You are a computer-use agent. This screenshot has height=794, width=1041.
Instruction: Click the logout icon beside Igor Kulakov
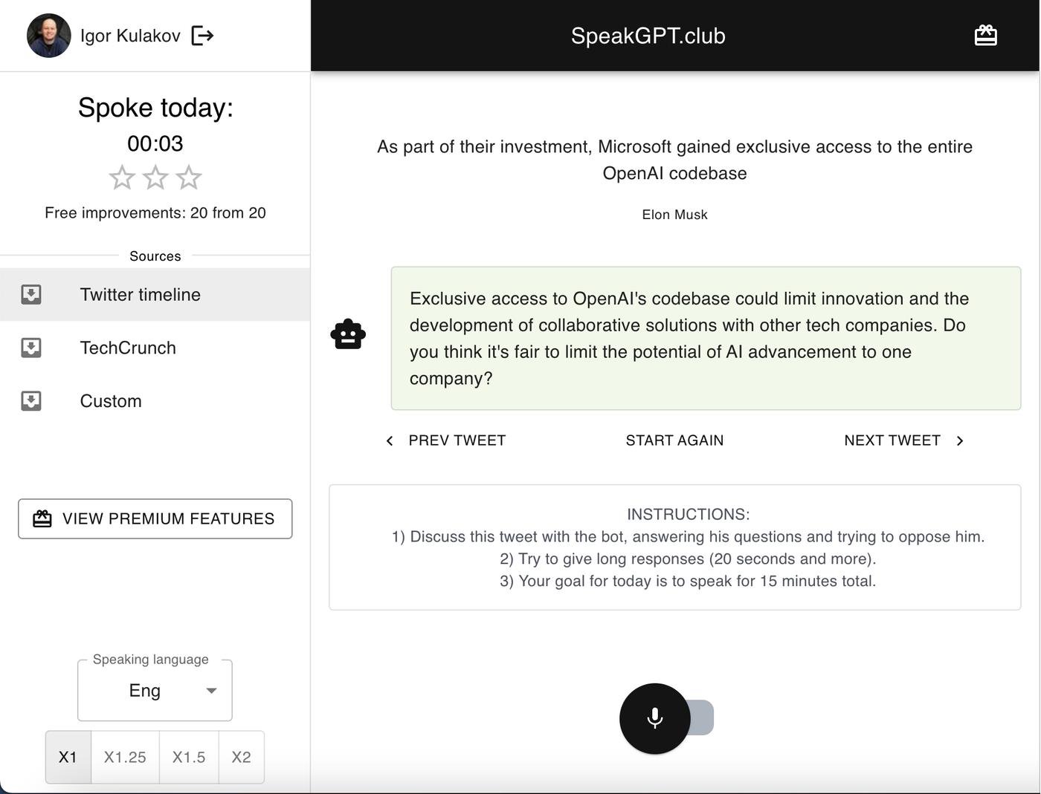[202, 36]
